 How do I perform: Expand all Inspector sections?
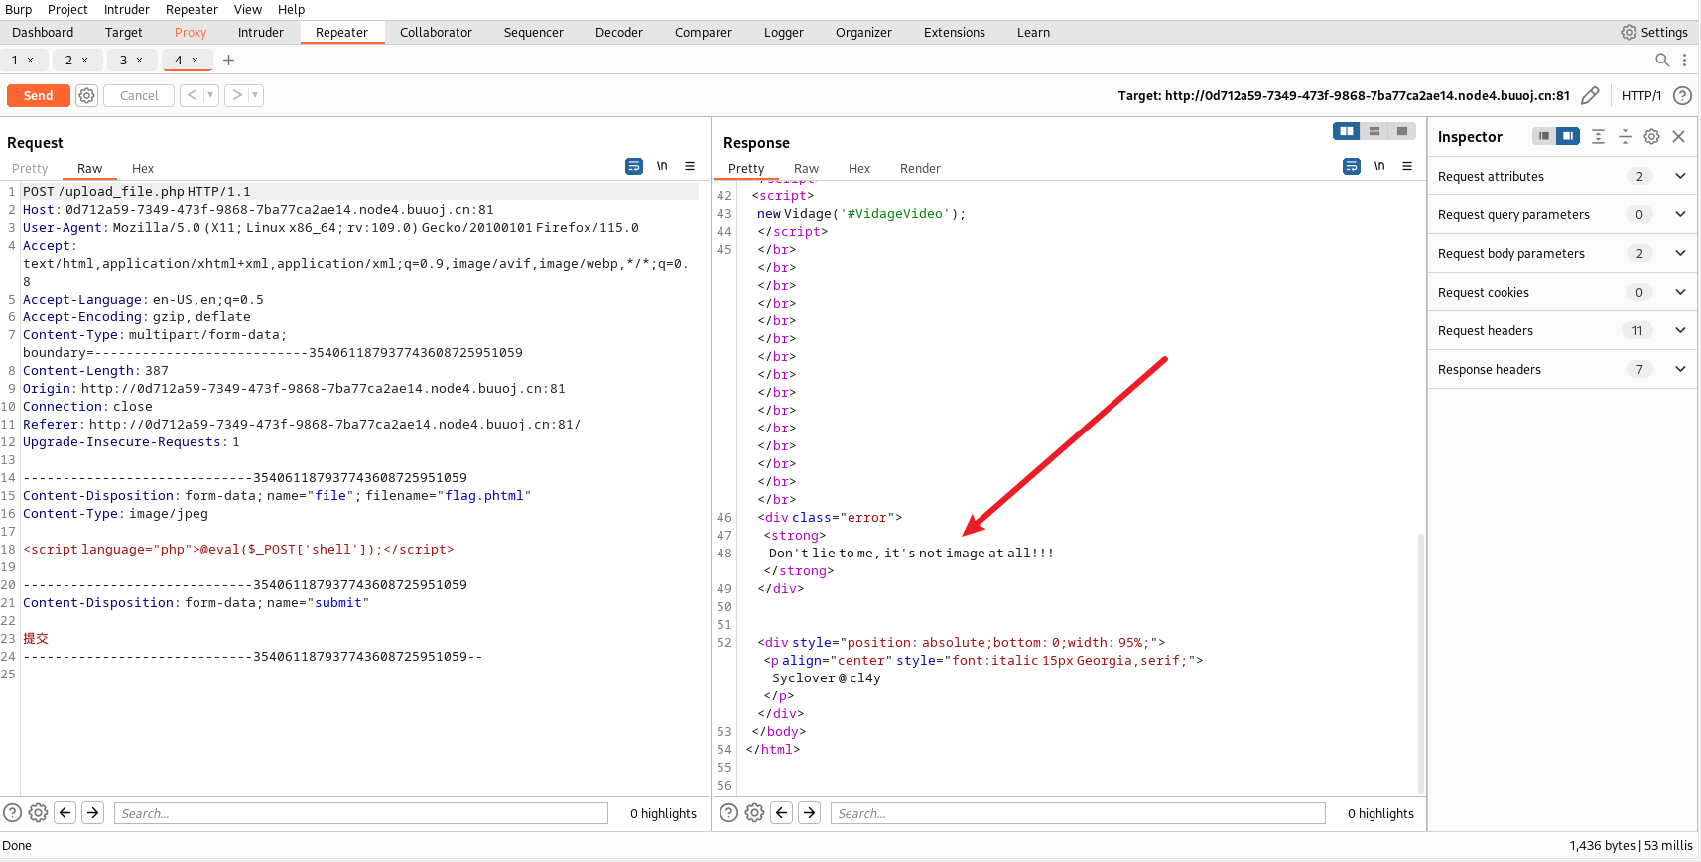[1598, 136]
